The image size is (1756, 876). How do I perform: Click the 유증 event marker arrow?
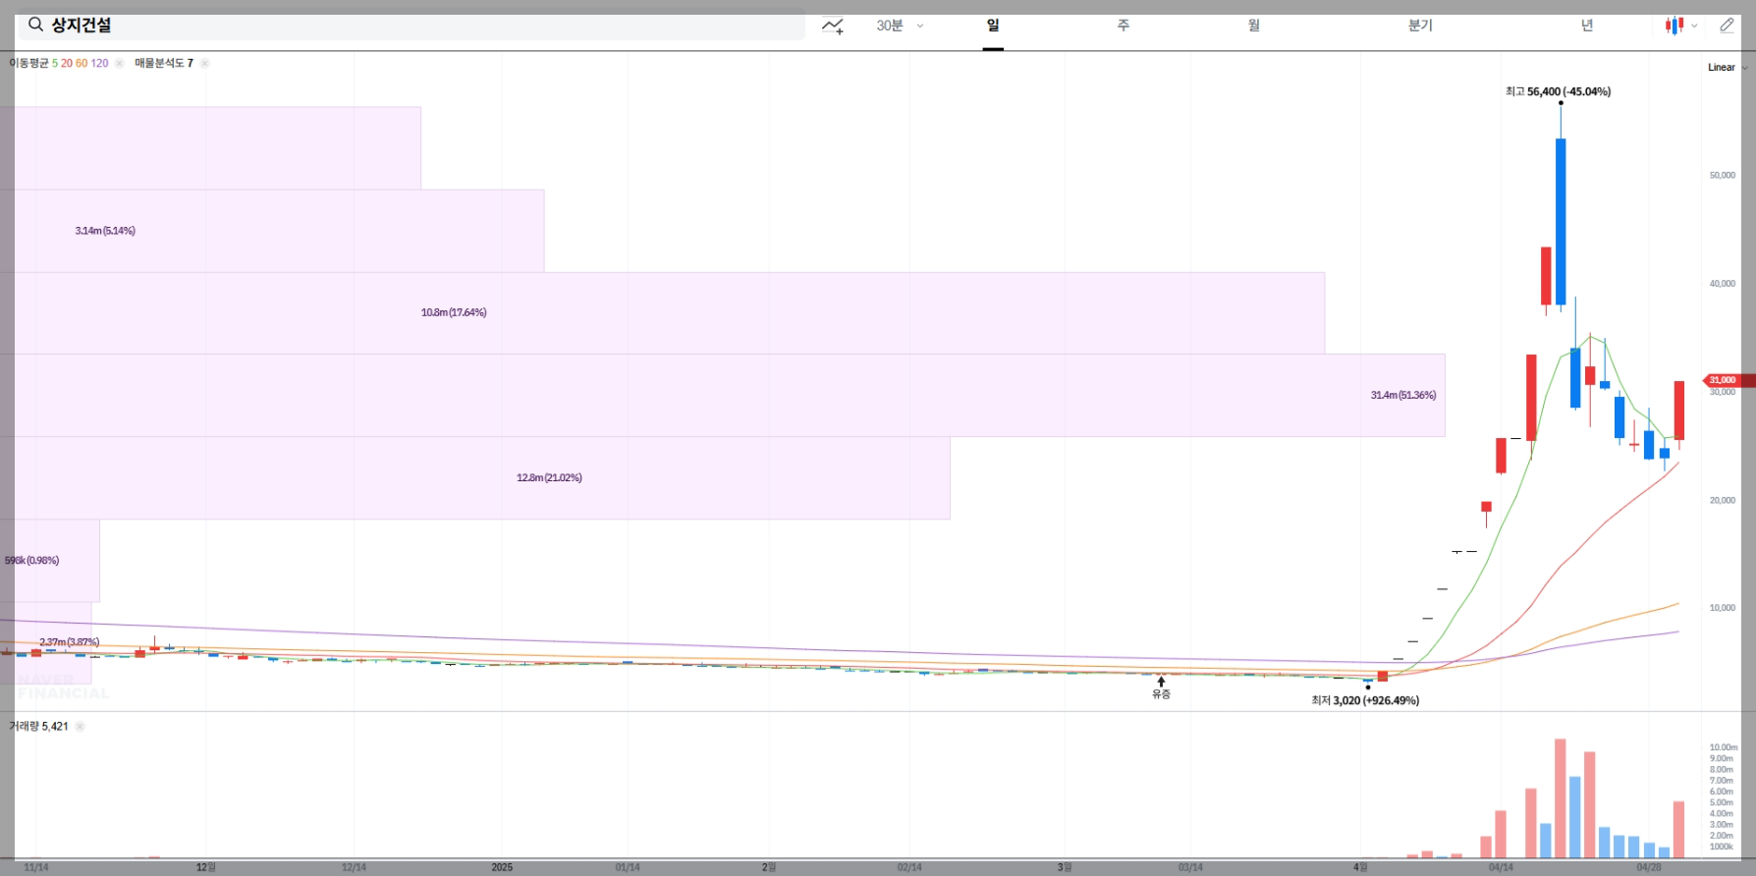(x=1161, y=682)
